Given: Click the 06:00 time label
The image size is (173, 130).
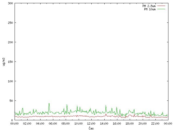Looking at the screenshot, I should click(x=53, y=123).
